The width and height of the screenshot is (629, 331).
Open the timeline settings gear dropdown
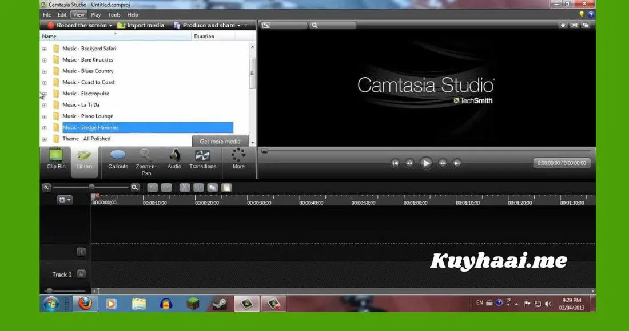65,200
